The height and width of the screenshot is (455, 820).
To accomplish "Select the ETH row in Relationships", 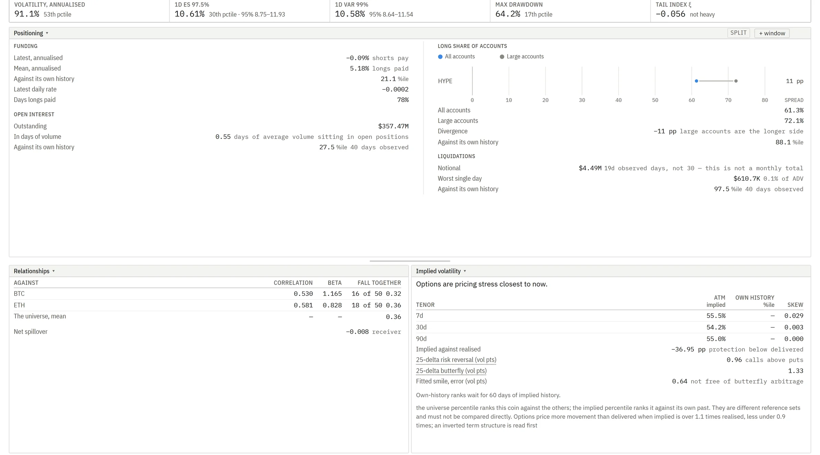I will pos(207,305).
